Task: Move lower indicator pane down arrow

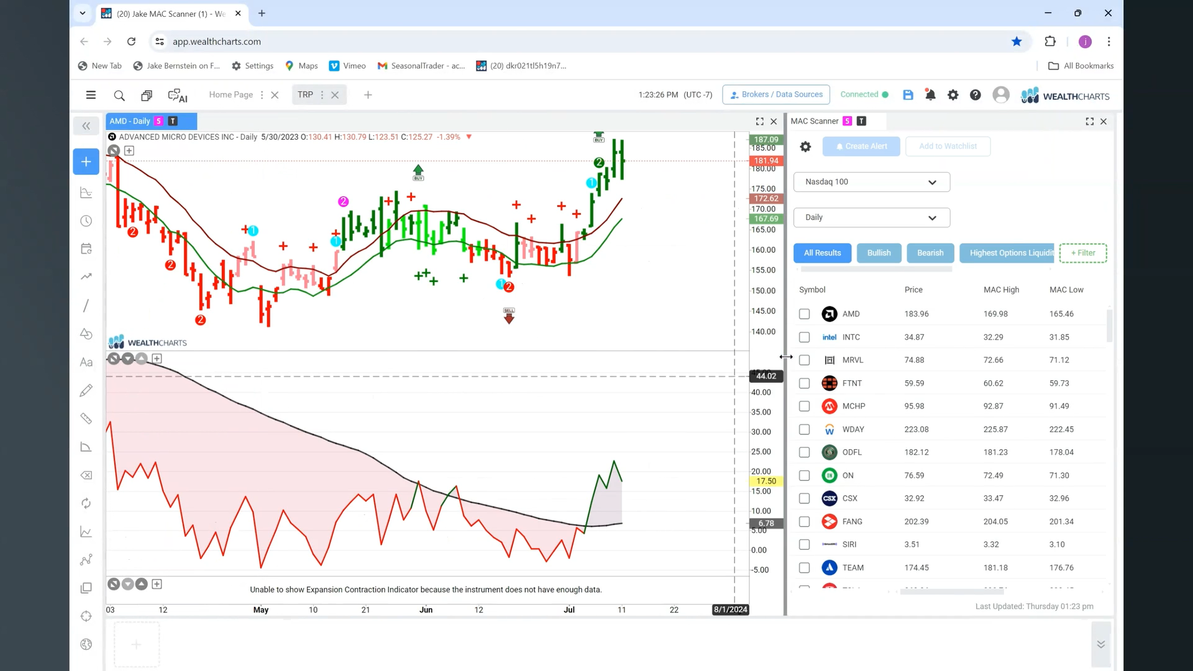Action: point(127,359)
